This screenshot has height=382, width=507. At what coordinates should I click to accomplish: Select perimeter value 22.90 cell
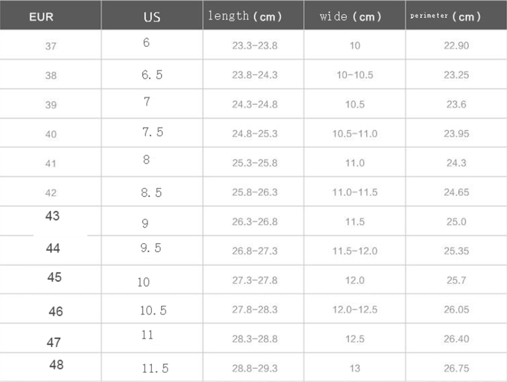pyautogui.click(x=456, y=46)
